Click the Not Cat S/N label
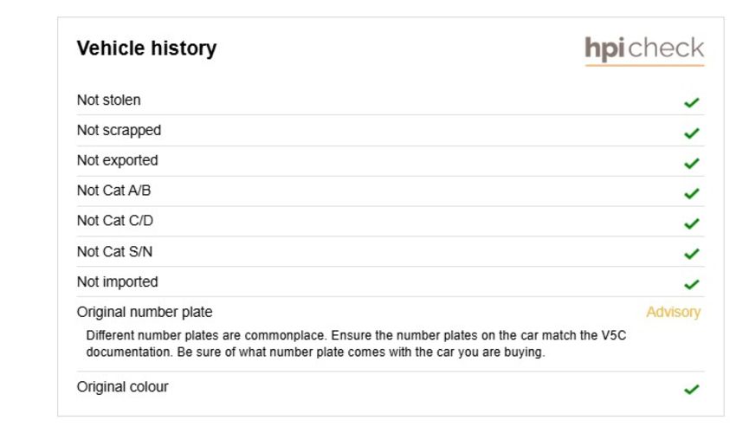This screenshot has height=427, width=736. (x=114, y=251)
